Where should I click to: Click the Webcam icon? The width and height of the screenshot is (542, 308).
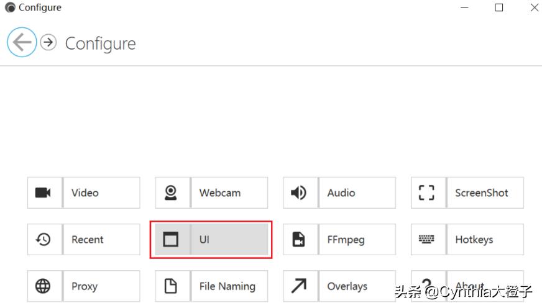pos(171,192)
